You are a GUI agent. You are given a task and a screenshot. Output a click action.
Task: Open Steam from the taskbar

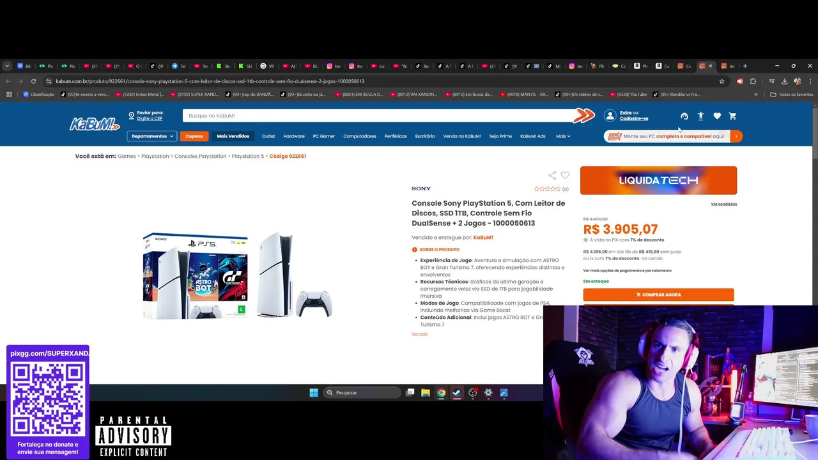(456, 392)
